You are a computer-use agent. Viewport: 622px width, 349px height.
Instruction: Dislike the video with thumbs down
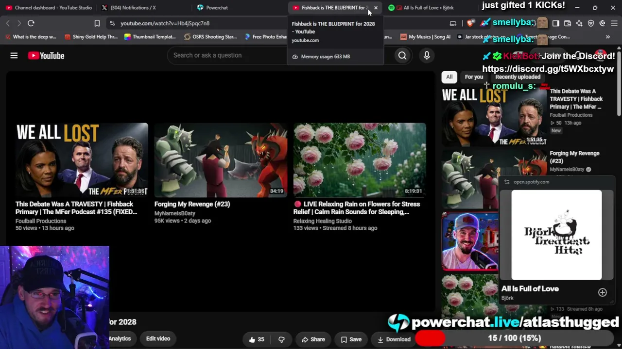(x=281, y=339)
